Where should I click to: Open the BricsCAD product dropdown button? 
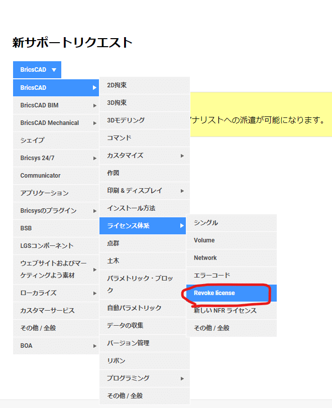[x=37, y=70]
